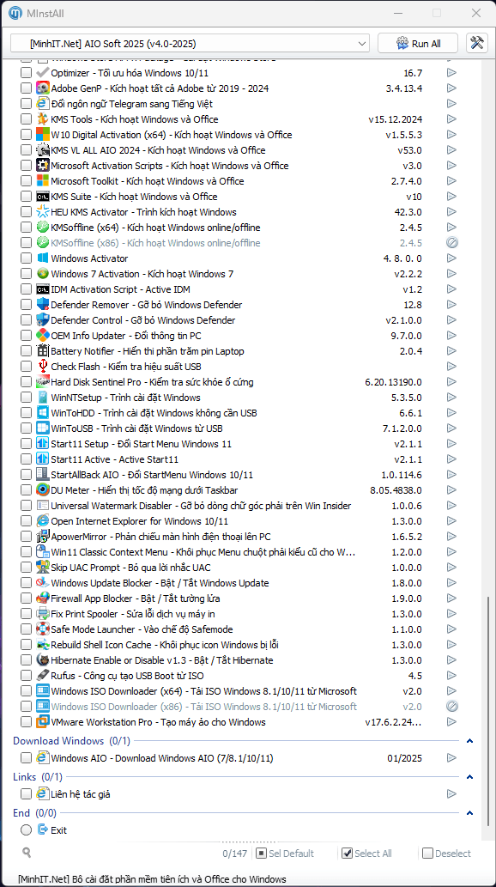Click the DU Meter icon
The width and height of the screenshot is (496, 887).
click(42, 490)
